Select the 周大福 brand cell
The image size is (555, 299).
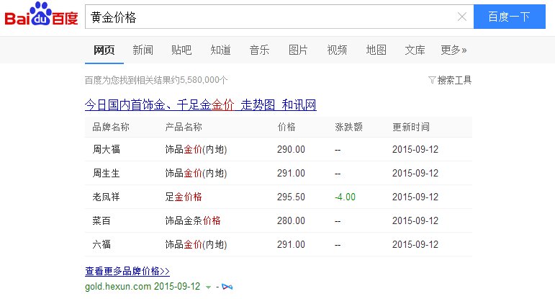pos(107,150)
